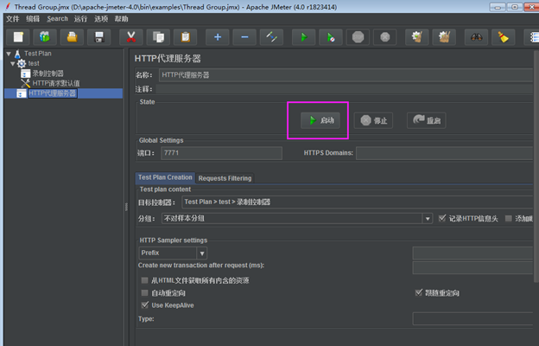Expand all nodes with plus icon

[218, 37]
